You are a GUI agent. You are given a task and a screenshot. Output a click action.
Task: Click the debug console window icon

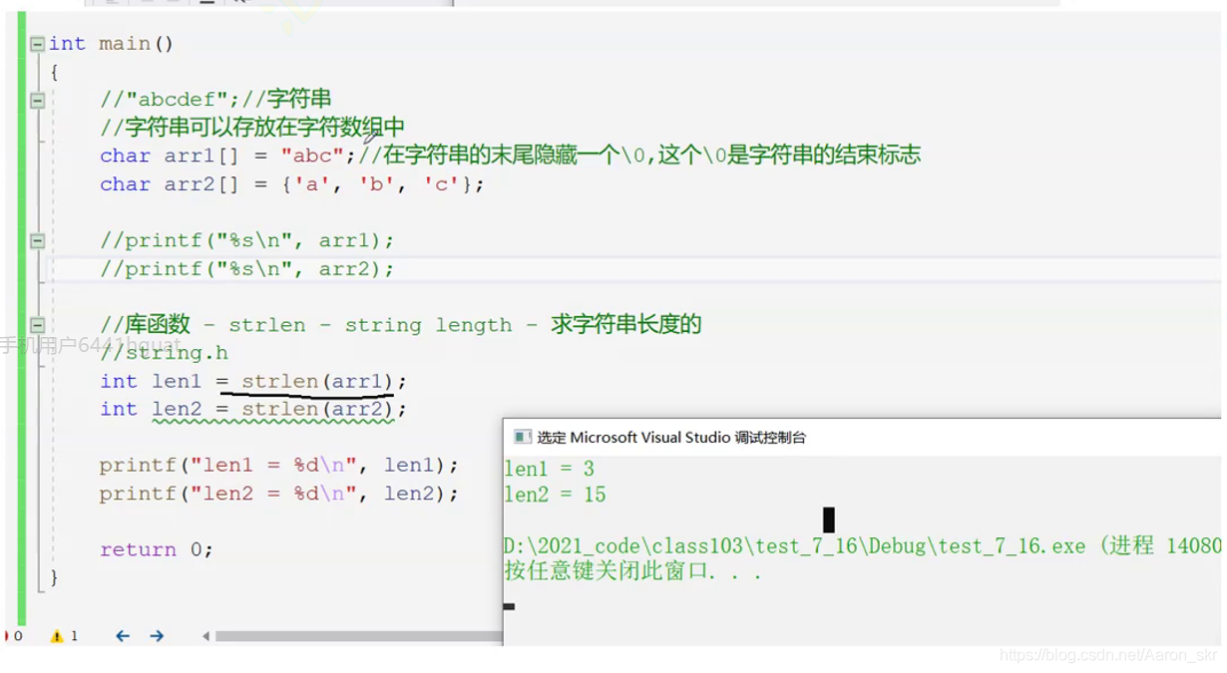pyautogui.click(x=522, y=437)
